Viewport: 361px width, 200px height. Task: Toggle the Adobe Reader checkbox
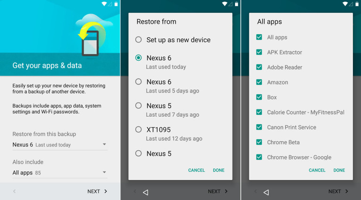(x=259, y=67)
